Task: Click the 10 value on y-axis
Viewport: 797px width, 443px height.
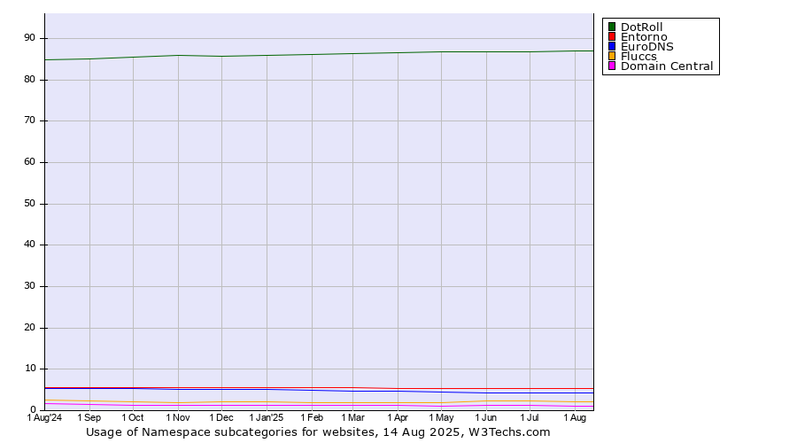Action: pyautogui.click(x=29, y=369)
